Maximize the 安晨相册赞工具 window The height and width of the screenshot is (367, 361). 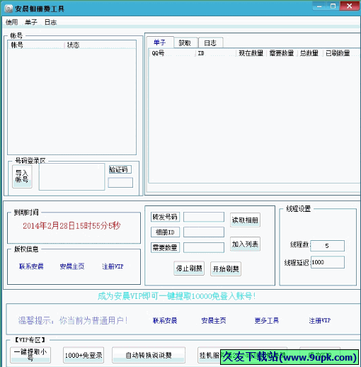(x=333, y=6)
